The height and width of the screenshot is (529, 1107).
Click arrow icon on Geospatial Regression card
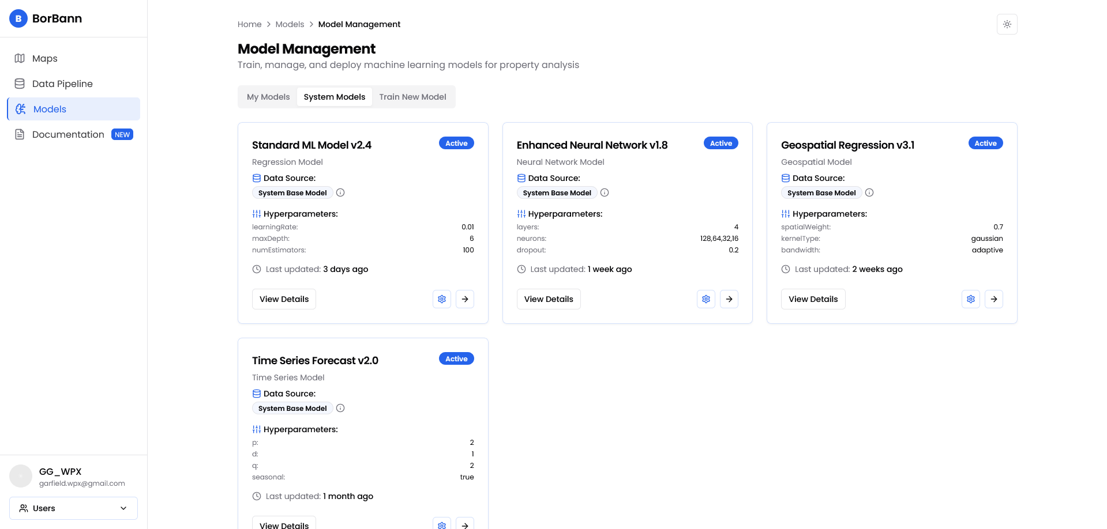click(x=993, y=299)
